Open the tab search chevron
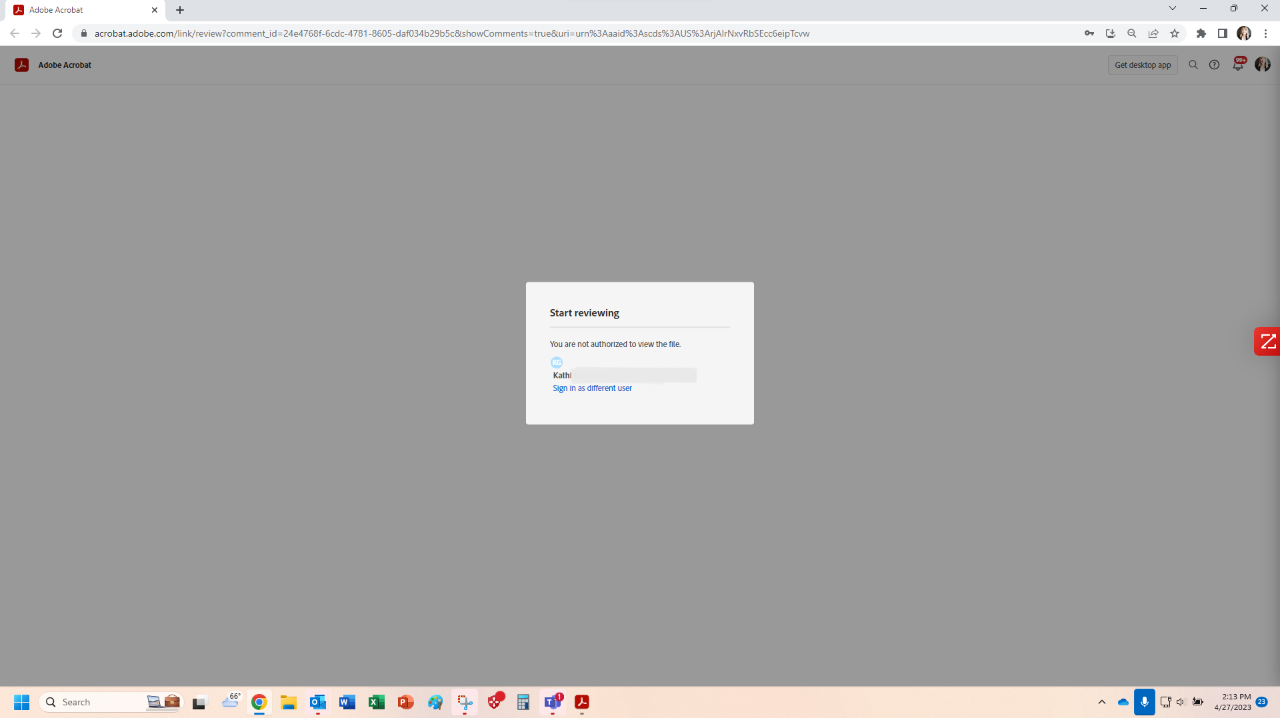The height and width of the screenshot is (718, 1280). click(1172, 8)
